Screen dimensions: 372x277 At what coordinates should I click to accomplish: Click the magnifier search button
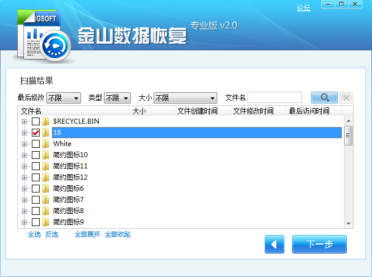[x=324, y=97]
